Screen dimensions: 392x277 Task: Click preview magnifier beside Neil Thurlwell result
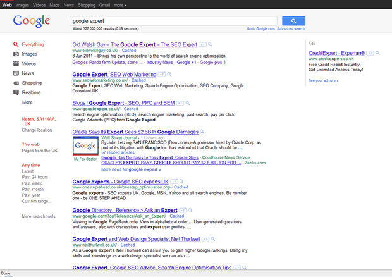point(213,239)
